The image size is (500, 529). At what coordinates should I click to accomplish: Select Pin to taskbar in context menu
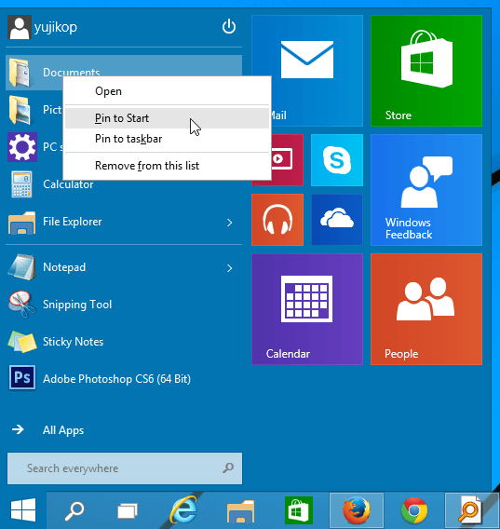coord(167,139)
